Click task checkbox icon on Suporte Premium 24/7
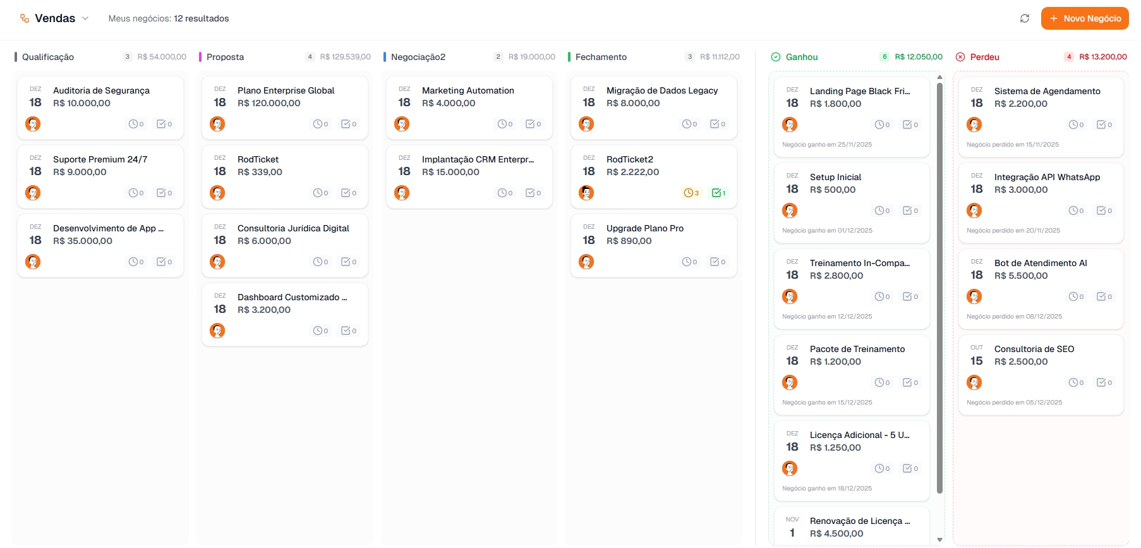This screenshot has width=1141, height=548. click(161, 193)
